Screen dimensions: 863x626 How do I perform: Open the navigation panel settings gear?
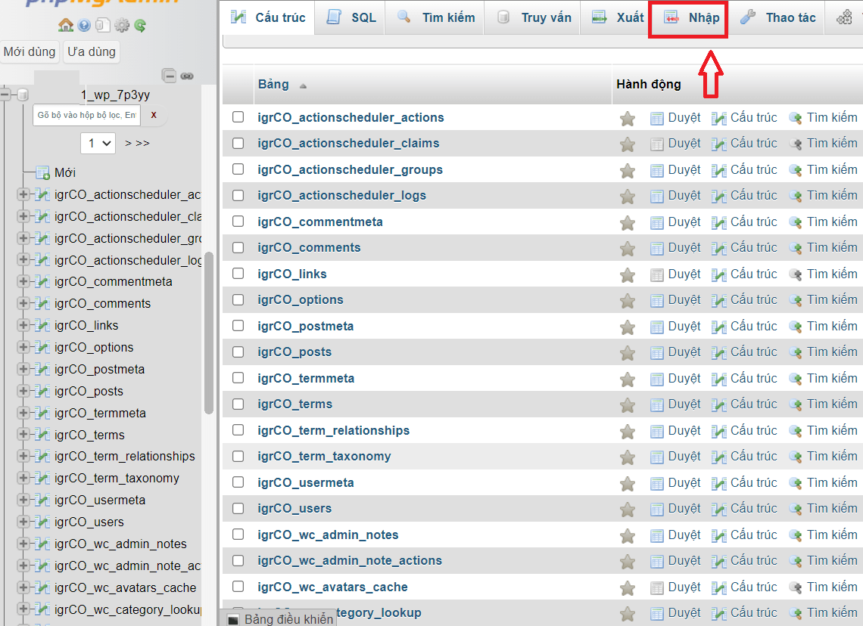[x=122, y=26]
